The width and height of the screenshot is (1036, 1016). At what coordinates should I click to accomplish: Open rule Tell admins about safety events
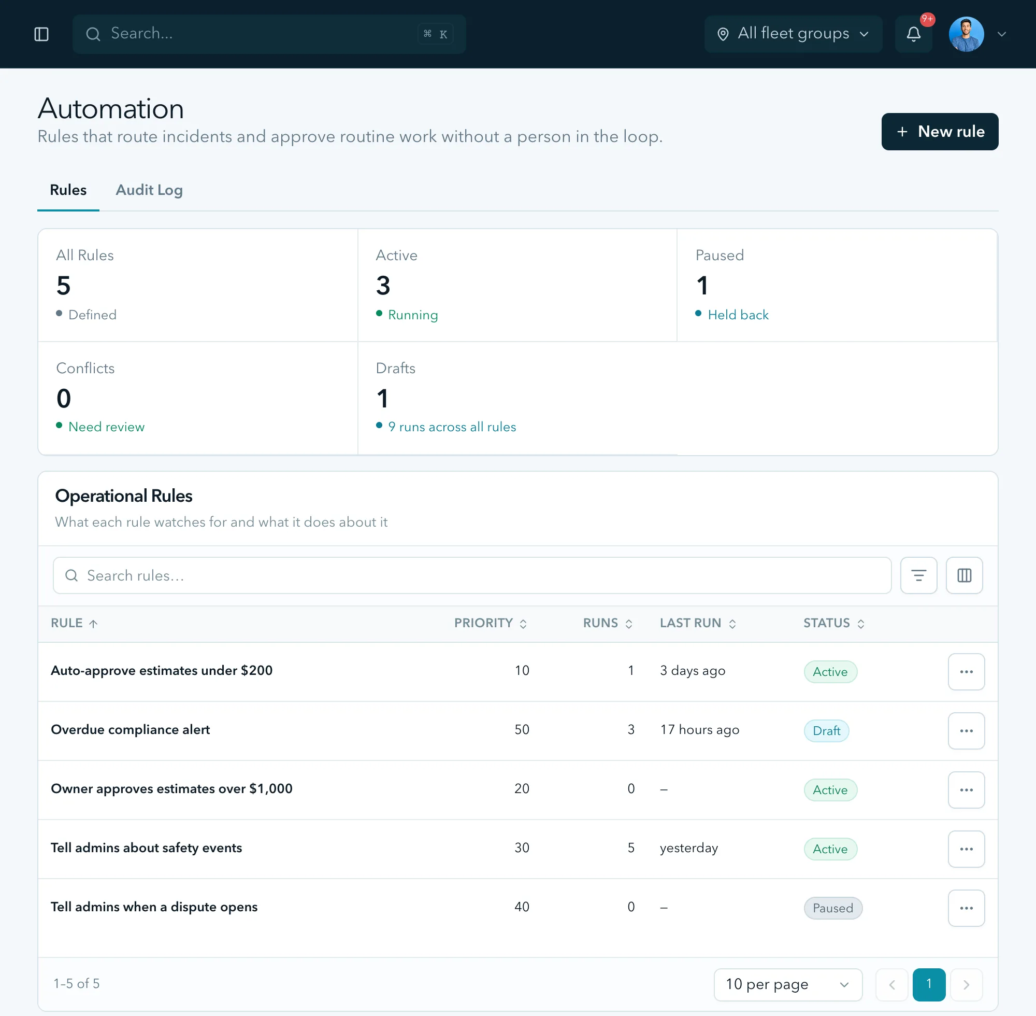(146, 848)
